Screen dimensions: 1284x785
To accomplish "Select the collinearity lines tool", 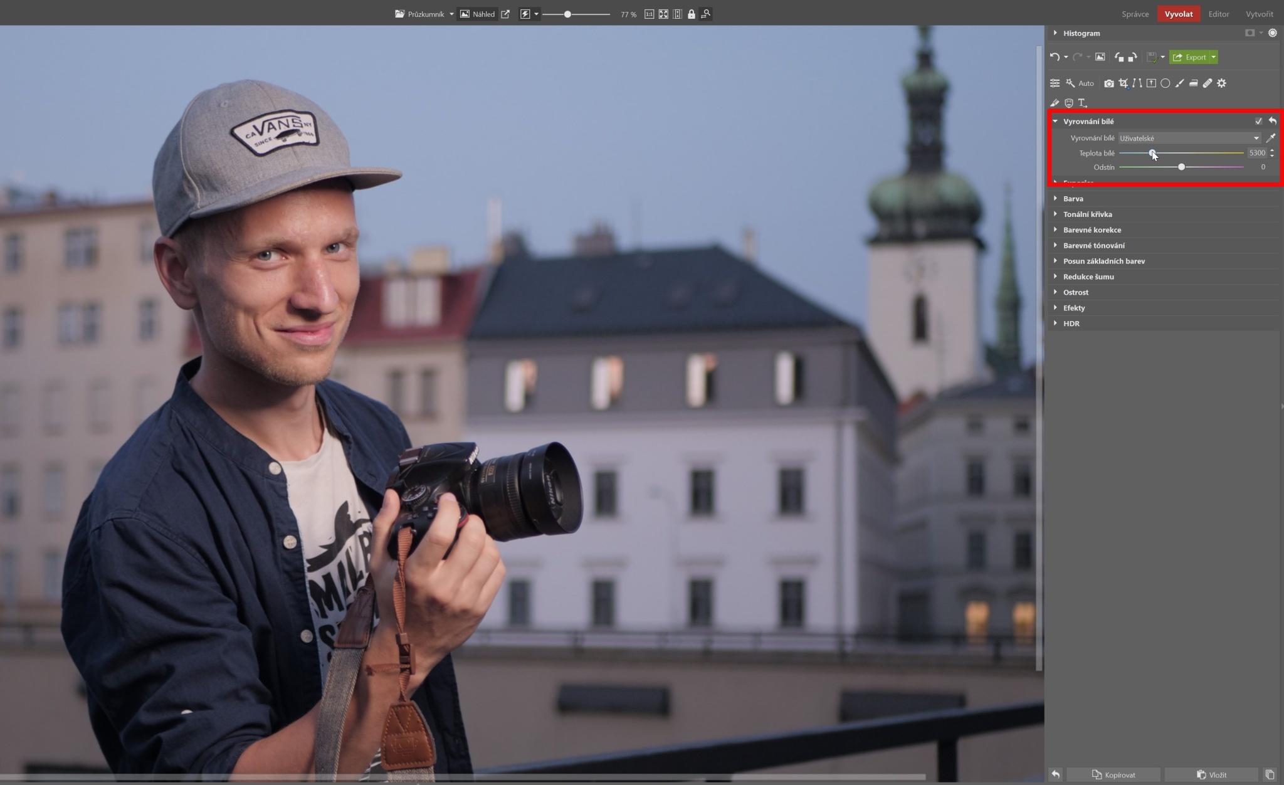I will pyautogui.click(x=1137, y=83).
